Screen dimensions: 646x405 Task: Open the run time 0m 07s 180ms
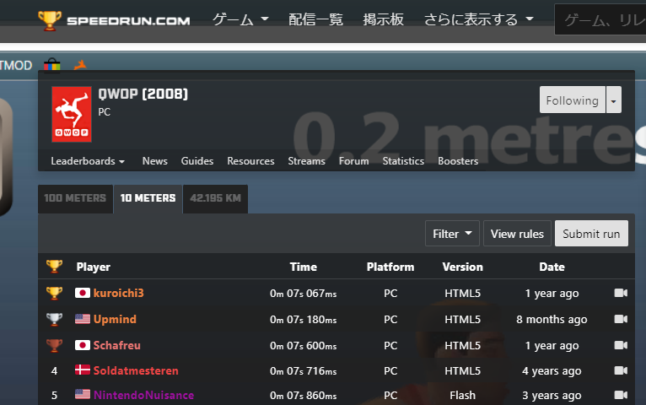pos(304,319)
